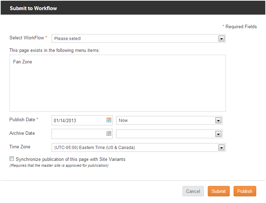The height and width of the screenshot is (203, 266).
Task: Click inside the menu items list box
Action: [x=117, y=83]
